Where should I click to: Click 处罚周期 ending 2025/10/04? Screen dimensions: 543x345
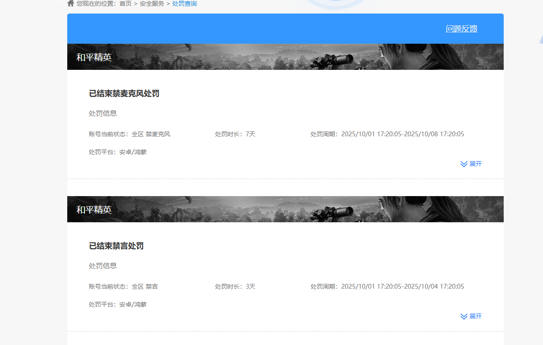[387, 286]
